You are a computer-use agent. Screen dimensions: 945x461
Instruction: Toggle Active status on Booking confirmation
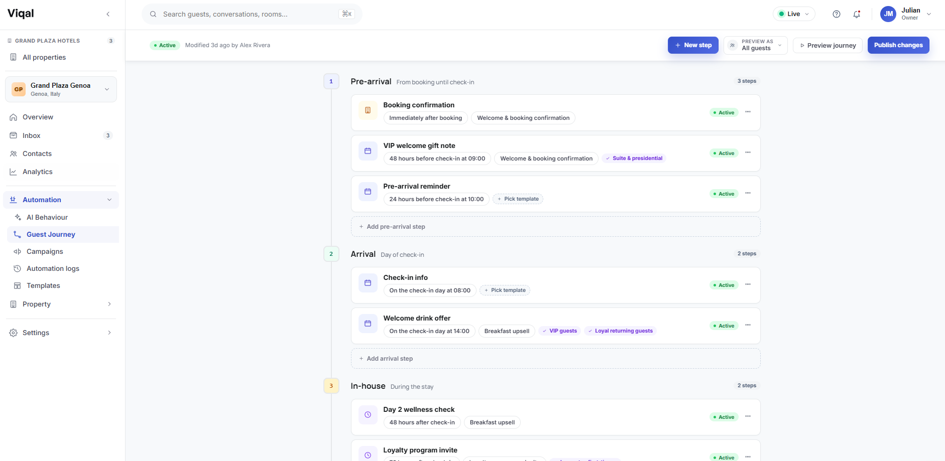(x=724, y=113)
